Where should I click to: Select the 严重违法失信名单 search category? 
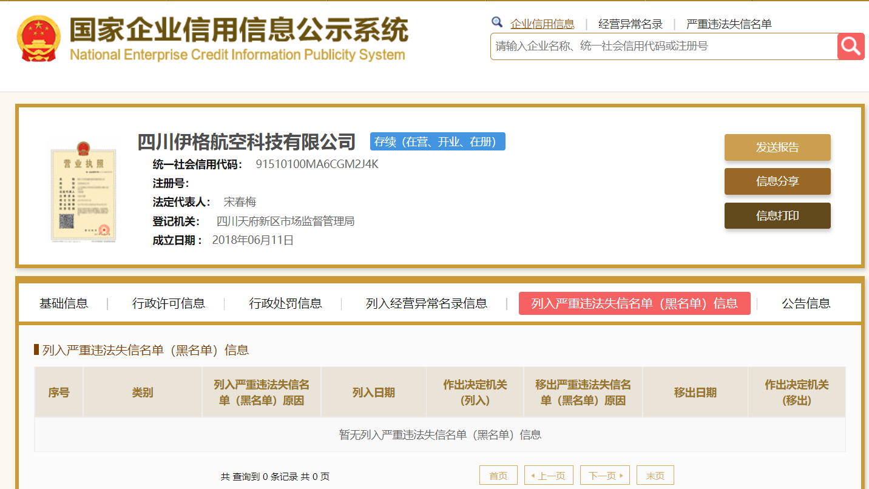pyautogui.click(x=729, y=24)
